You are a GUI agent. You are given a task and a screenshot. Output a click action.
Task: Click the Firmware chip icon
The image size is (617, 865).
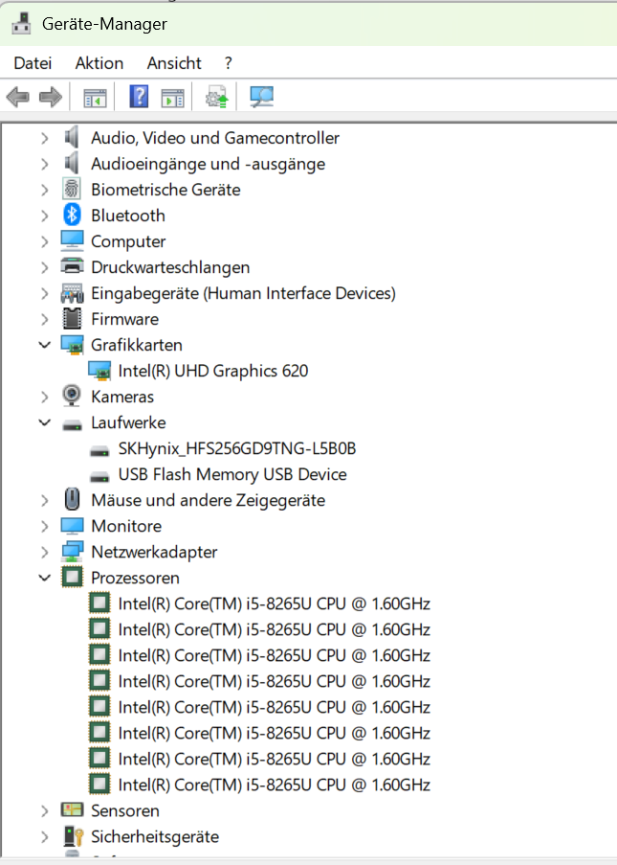tap(72, 319)
